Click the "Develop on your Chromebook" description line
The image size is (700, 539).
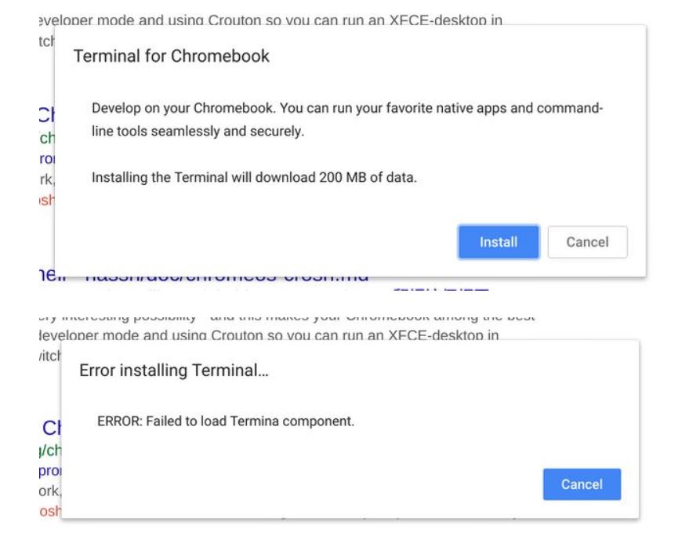[x=346, y=107]
